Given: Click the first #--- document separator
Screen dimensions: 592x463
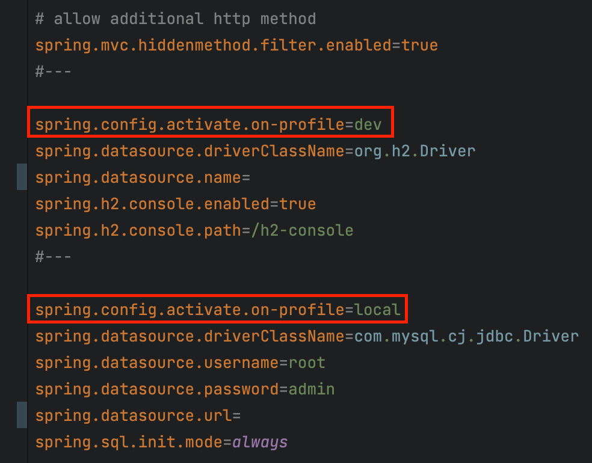Looking at the screenshot, I should [x=53, y=71].
